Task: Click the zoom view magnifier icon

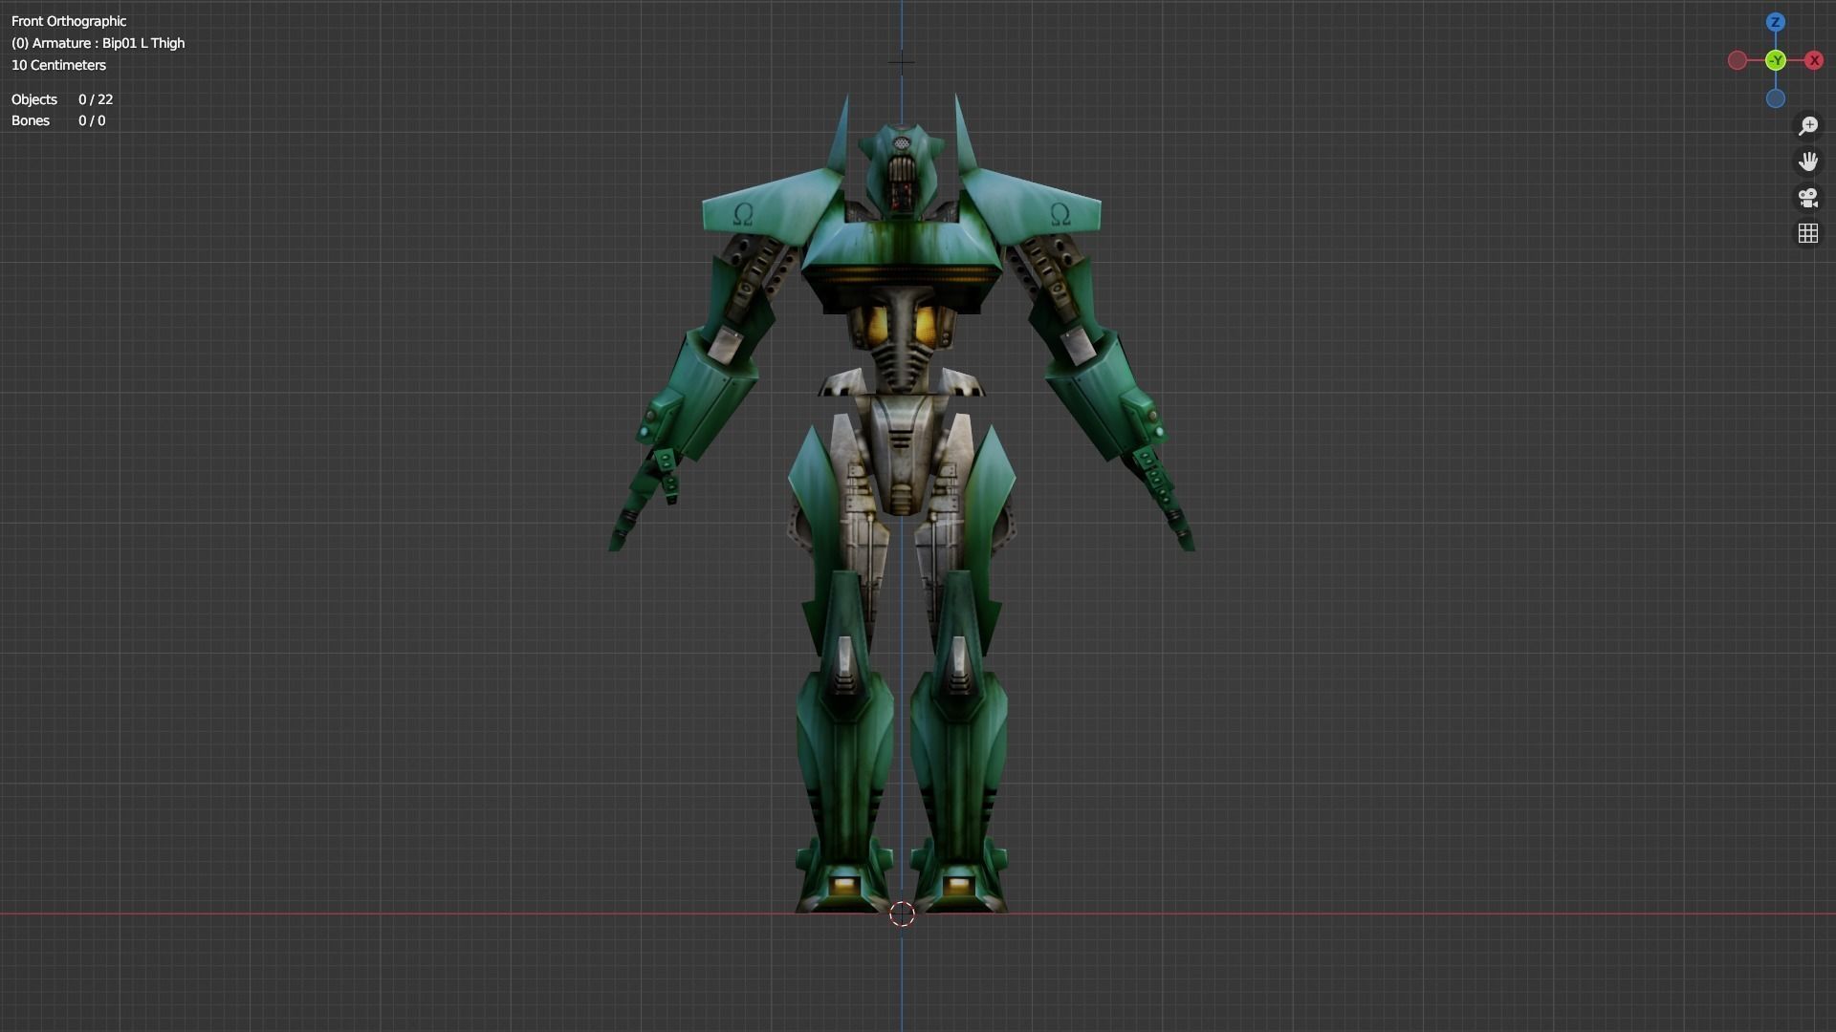Action: (1807, 125)
